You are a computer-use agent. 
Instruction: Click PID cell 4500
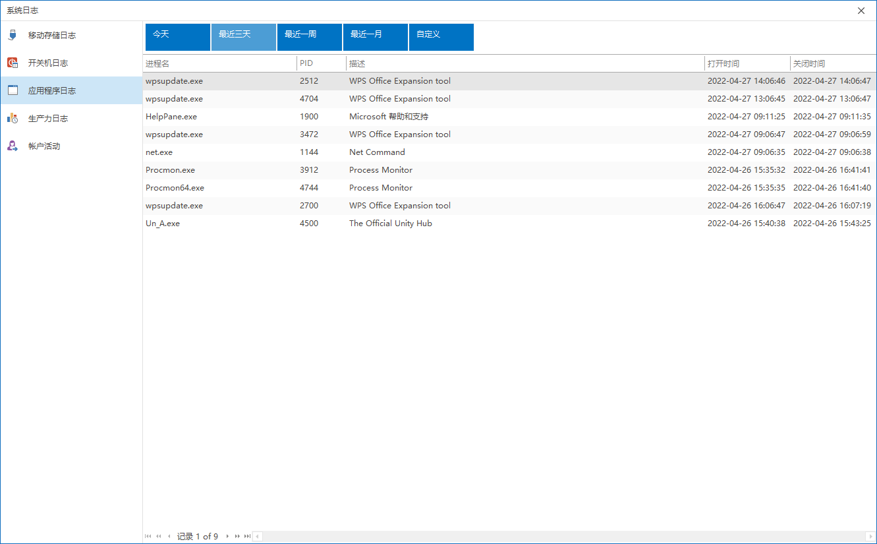point(309,224)
